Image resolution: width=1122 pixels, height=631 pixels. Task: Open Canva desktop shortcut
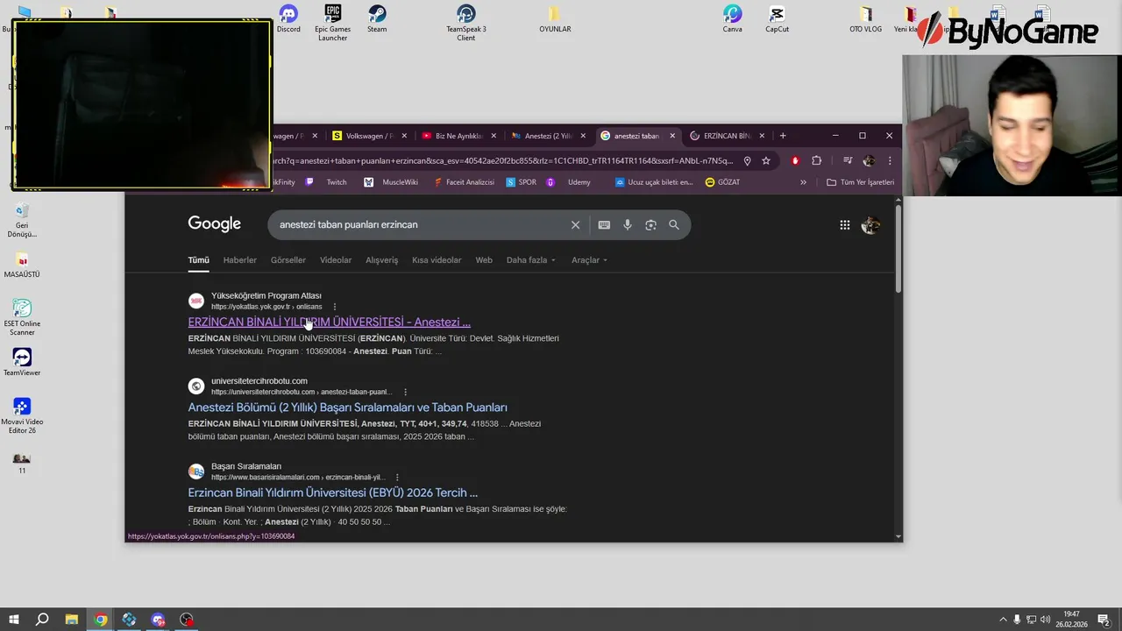pyautogui.click(x=732, y=18)
